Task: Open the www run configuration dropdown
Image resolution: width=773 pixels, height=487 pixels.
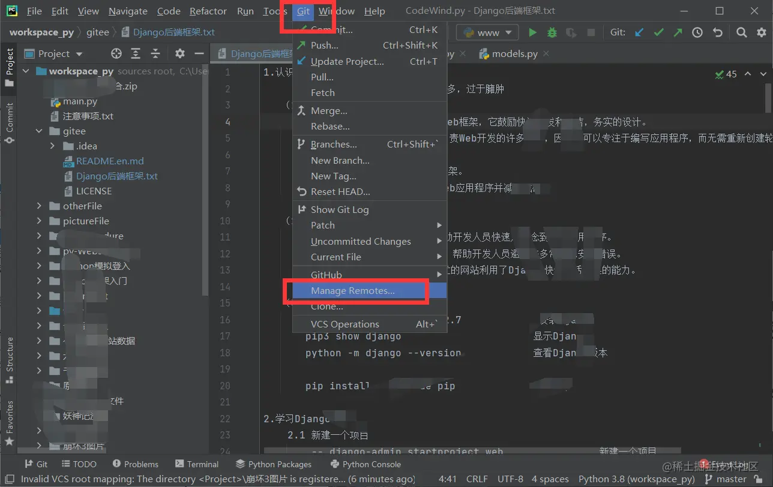Action: click(487, 32)
